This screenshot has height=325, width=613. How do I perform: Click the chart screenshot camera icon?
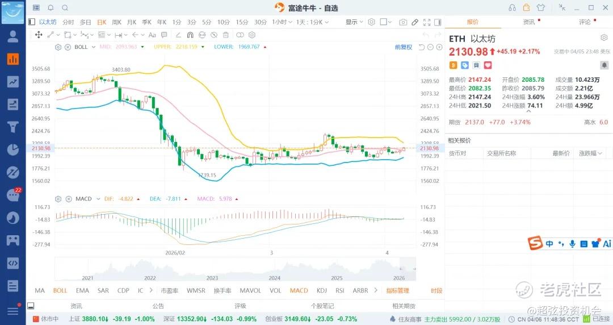pyautogui.click(x=403, y=22)
